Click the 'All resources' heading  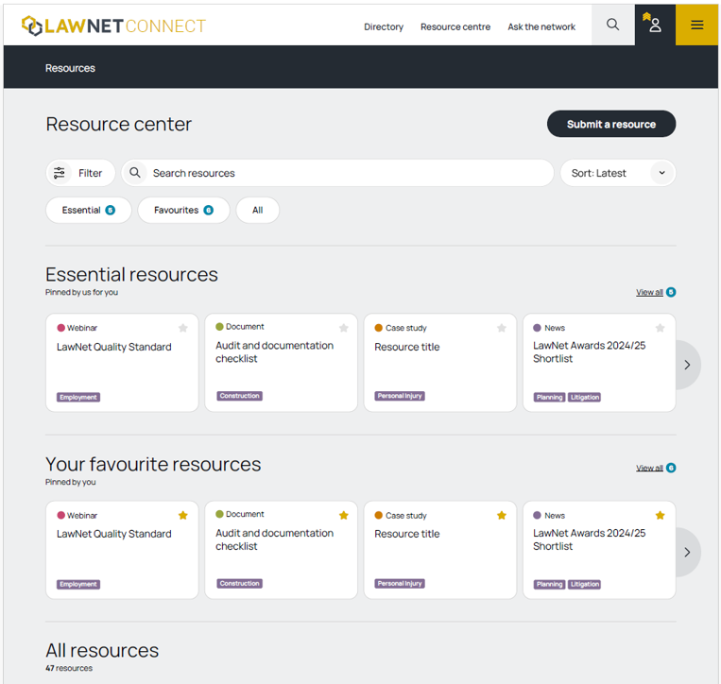coord(102,650)
